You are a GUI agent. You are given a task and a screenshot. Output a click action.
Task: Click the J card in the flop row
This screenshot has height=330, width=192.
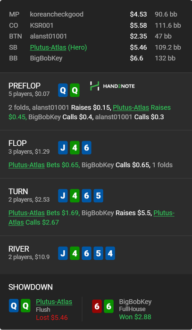pos(63,148)
